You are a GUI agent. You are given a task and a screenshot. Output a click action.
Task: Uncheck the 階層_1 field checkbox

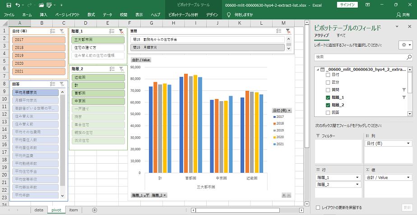tap(328, 98)
